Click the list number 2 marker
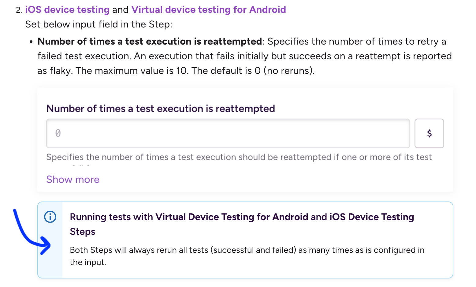Viewport: 476px width, 287px height. tap(19, 10)
